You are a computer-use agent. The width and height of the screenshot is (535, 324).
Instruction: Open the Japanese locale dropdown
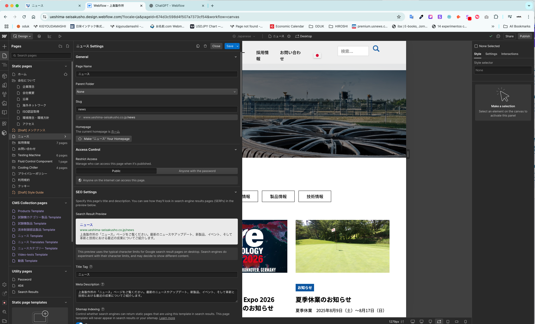(x=244, y=36)
